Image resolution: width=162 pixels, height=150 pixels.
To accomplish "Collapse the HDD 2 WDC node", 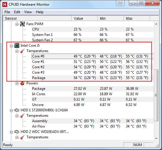I will coord(11,132).
